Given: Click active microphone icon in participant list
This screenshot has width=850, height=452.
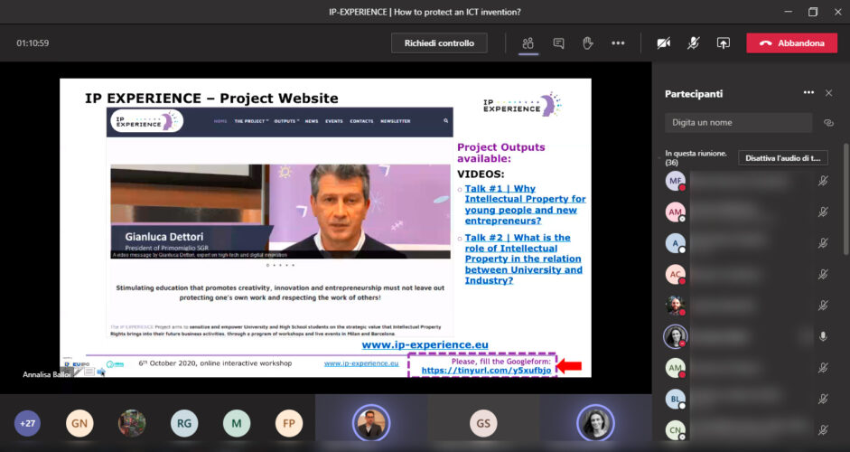Looking at the screenshot, I should click(x=823, y=337).
